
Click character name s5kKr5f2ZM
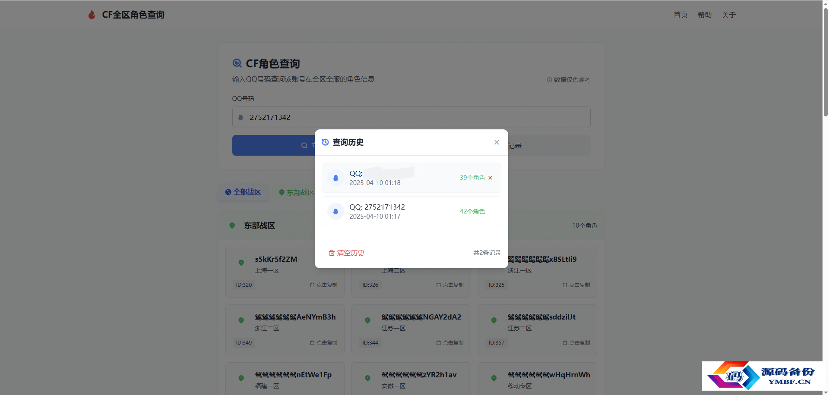click(x=276, y=259)
